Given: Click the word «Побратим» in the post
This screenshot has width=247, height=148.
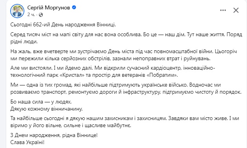Looking at the screenshot, I should point(161,75).
